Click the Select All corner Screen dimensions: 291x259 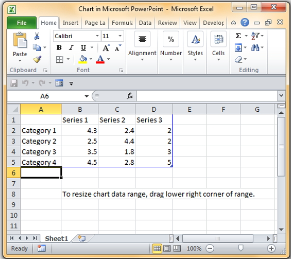[13, 109]
